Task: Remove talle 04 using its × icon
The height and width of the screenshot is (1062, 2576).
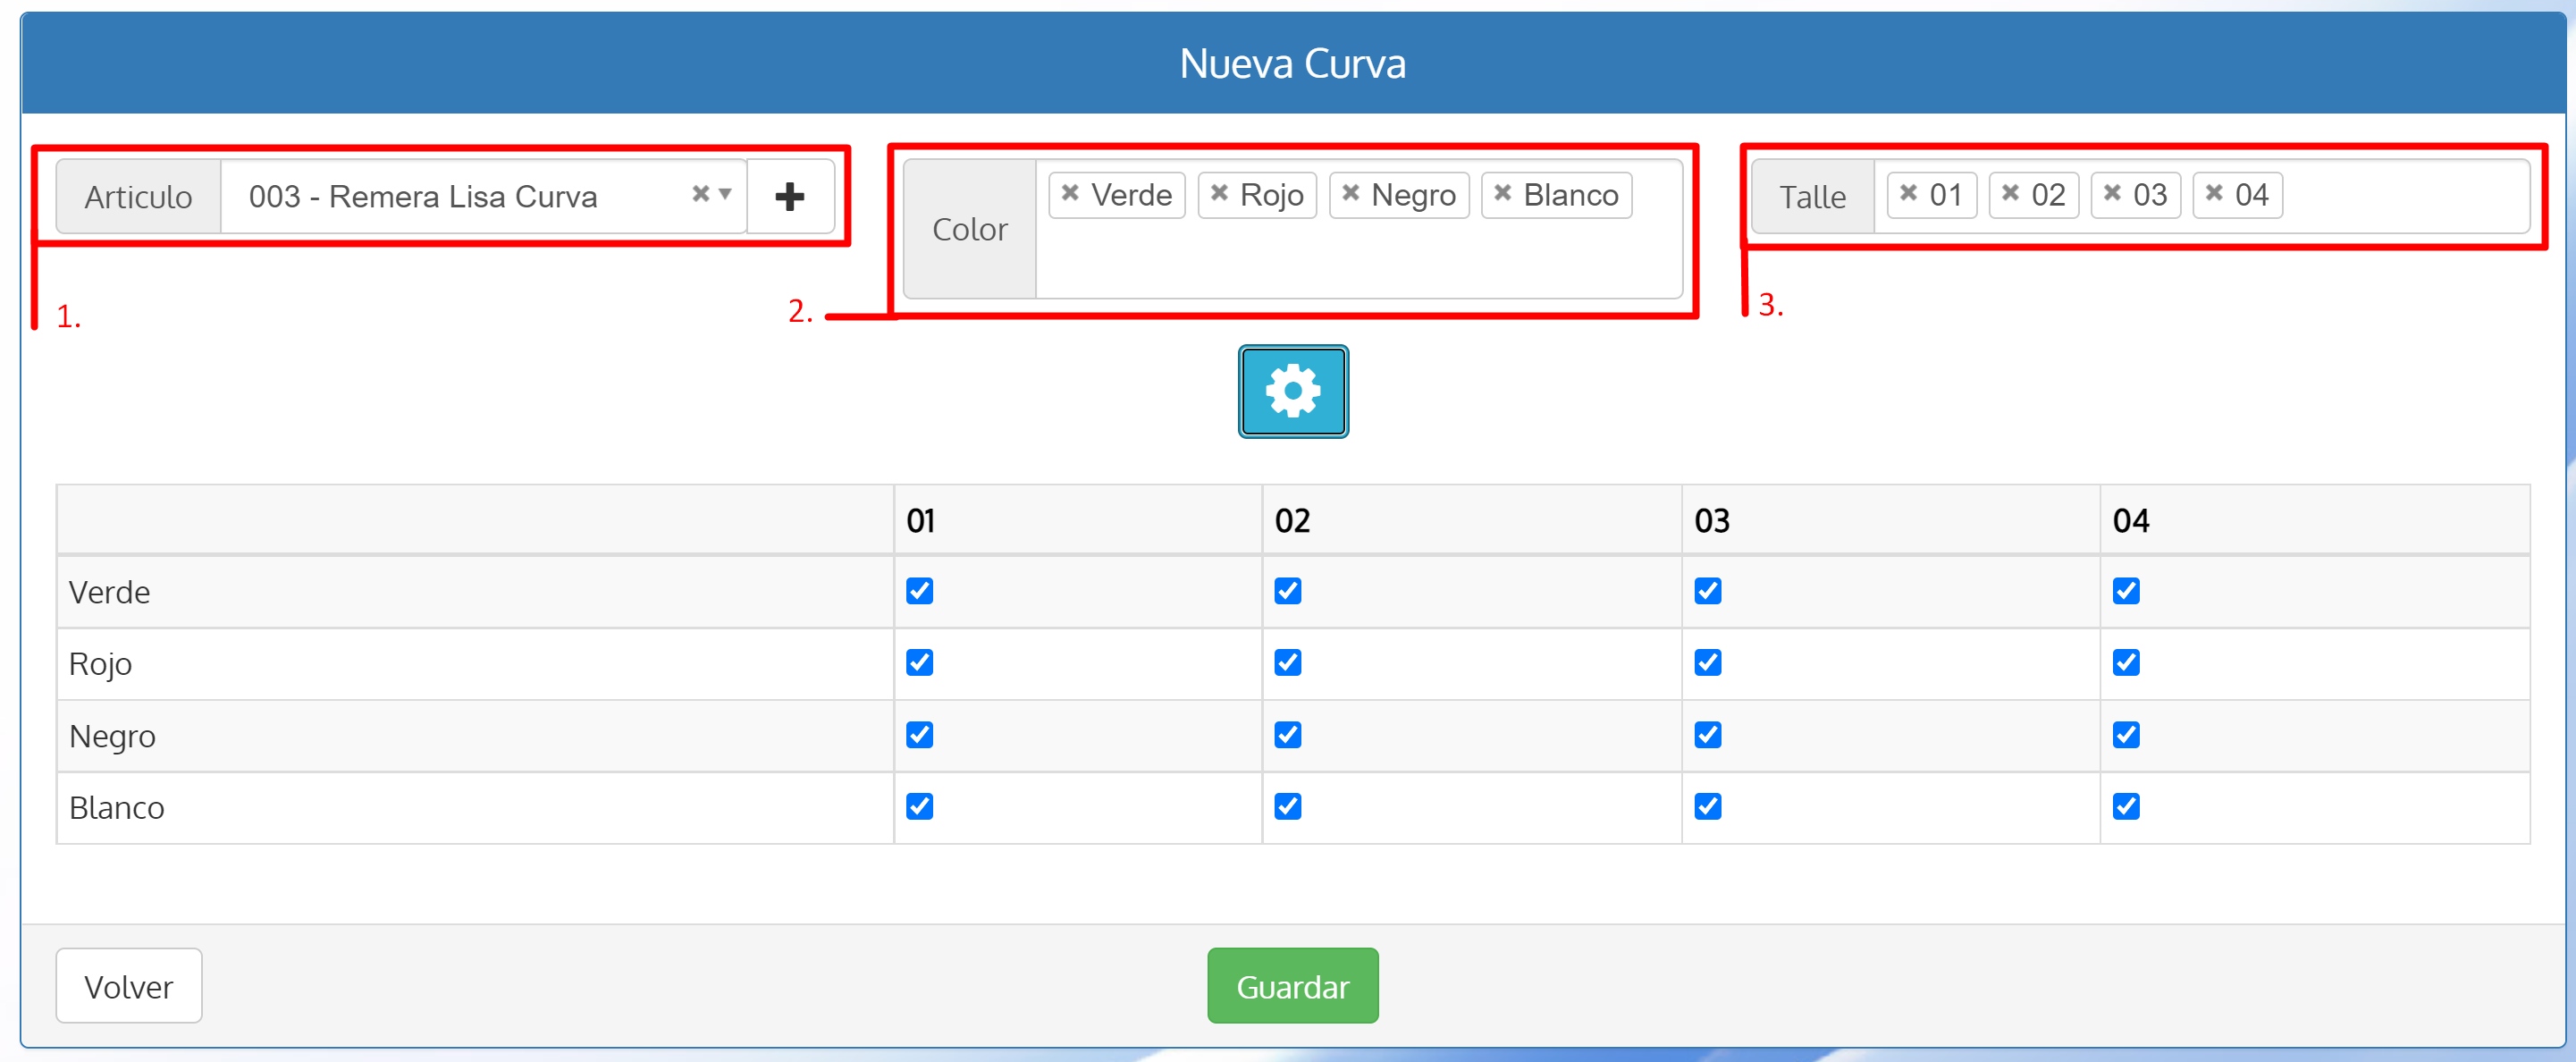Action: pyautogui.click(x=2214, y=195)
